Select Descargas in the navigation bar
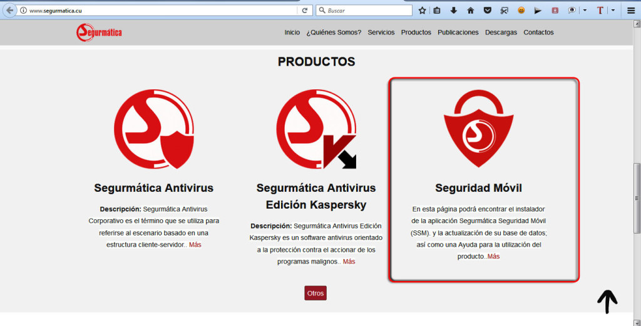 click(x=501, y=32)
